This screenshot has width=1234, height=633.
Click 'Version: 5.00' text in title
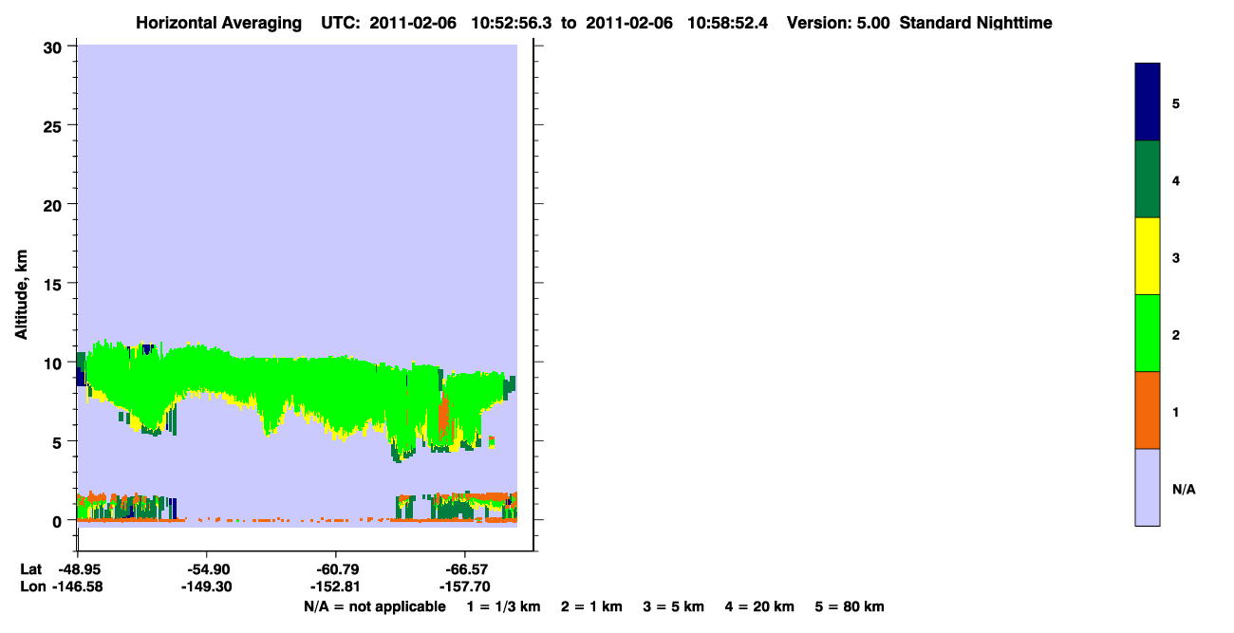click(838, 23)
